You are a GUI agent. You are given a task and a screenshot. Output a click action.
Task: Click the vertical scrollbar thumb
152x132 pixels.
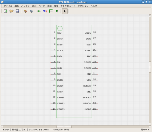[x=150, y=67]
